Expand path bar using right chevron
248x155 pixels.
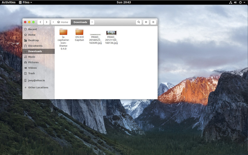[92, 22]
